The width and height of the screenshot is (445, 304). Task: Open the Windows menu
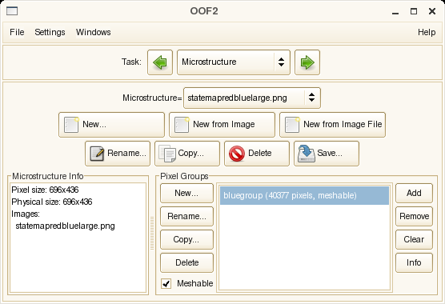[x=93, y=32]
